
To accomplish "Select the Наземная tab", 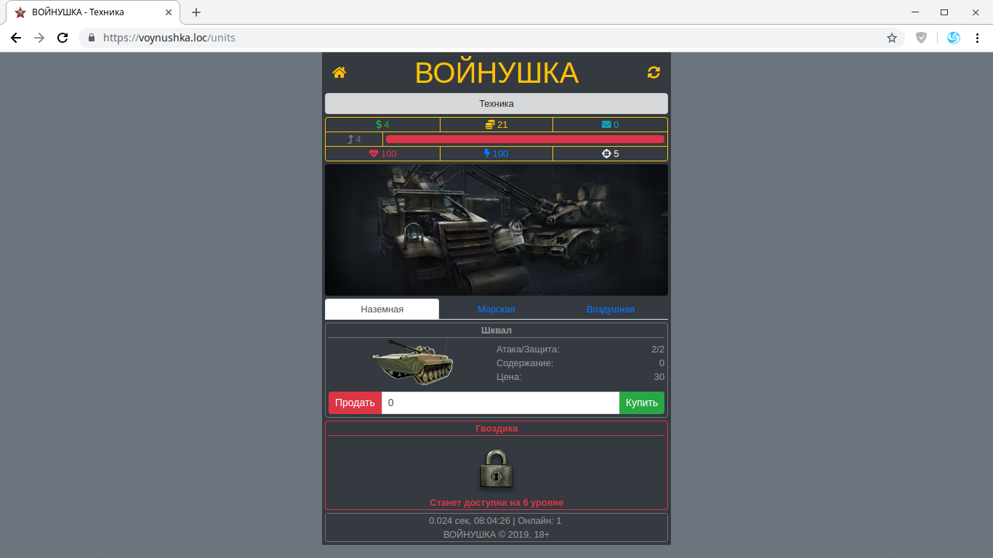I will (382, 310).
